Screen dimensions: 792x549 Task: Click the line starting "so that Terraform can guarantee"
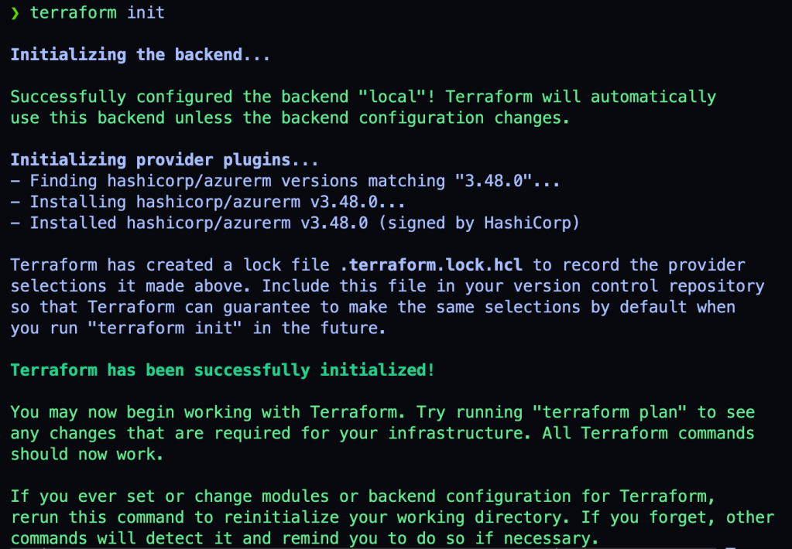372,307
